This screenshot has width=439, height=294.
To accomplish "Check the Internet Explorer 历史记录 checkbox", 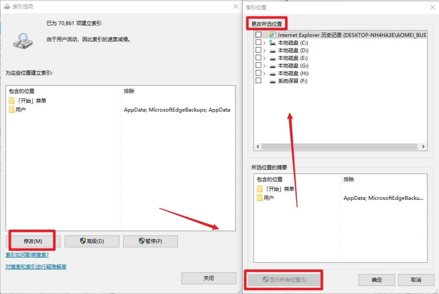I will 258,35.
